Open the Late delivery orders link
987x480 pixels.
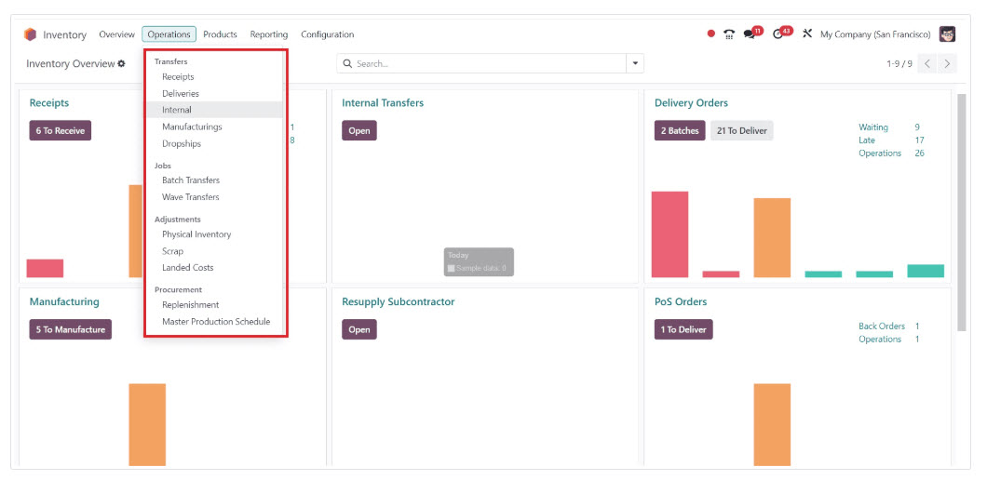tap(867, 140)
